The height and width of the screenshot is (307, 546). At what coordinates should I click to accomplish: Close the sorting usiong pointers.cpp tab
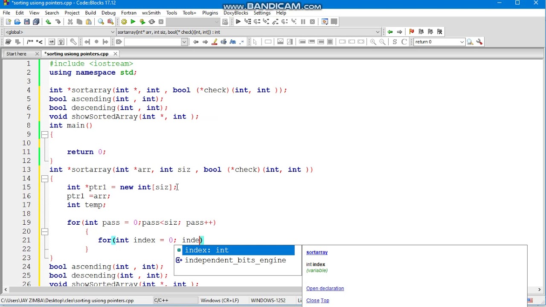point(115,54)
